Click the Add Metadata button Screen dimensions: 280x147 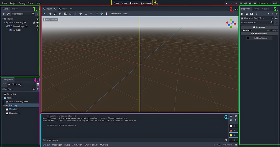pyautogui.click(x=259, y=38)
